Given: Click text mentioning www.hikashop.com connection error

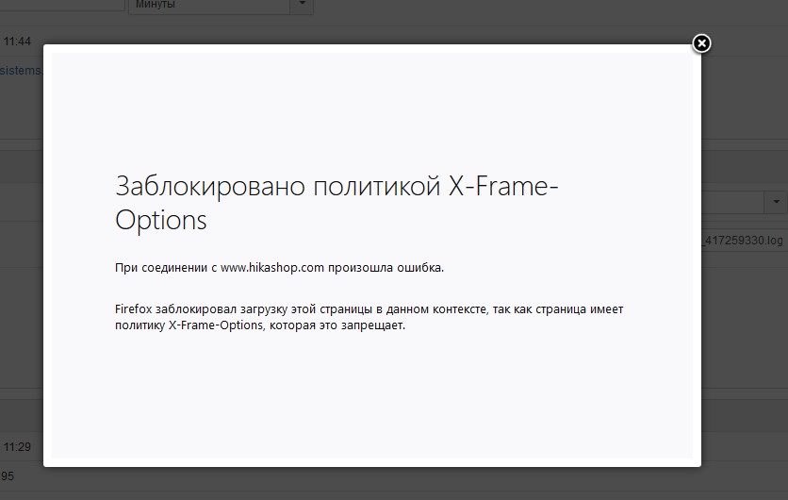Looking at the screenshot, I should [x=279, y=268].
